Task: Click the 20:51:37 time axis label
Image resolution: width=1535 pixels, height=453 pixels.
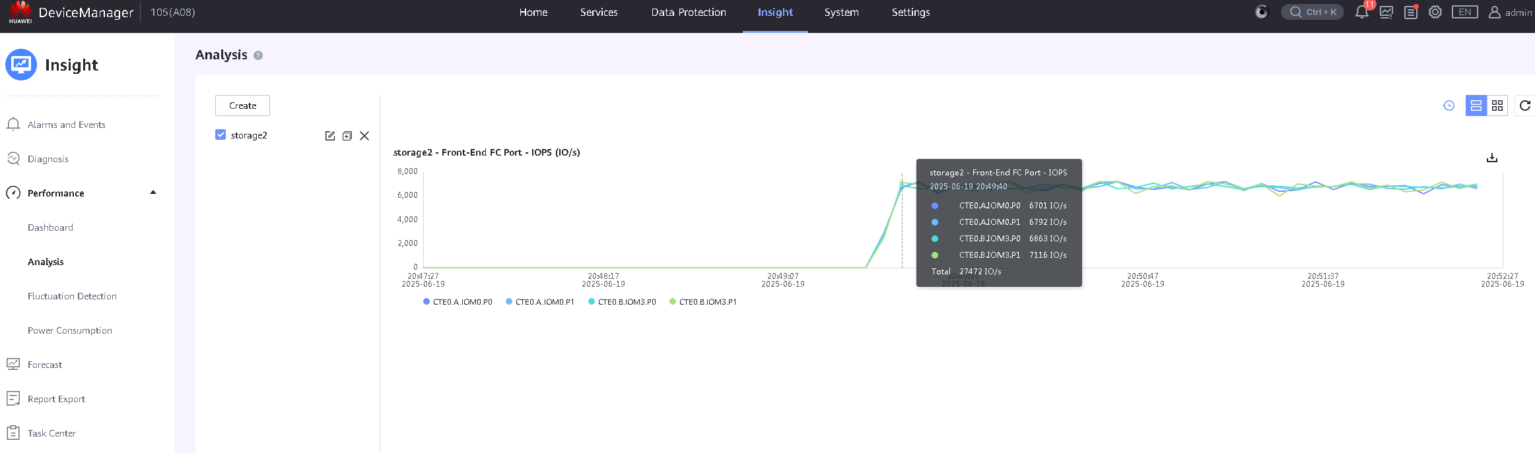Action: (1323, 280)
